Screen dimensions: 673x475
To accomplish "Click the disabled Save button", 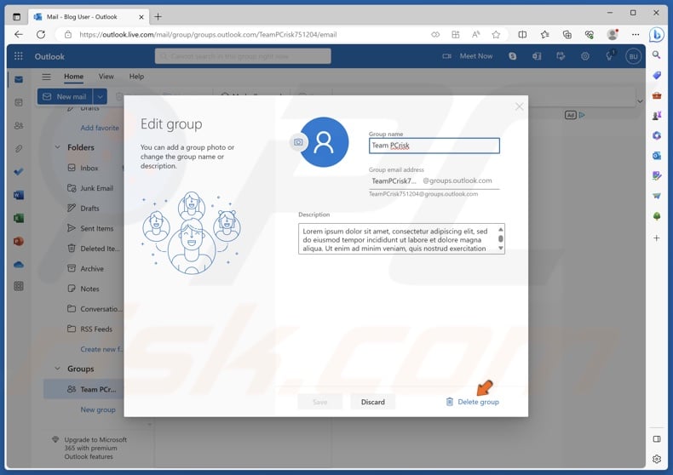I will [319, 402].
